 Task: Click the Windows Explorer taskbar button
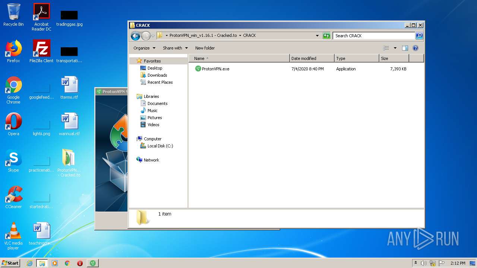42,263
